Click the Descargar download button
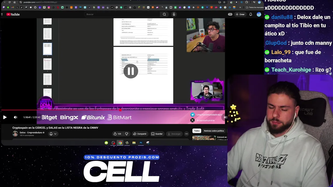The width and height of the screenshot is (333, 187). [174, 134]
